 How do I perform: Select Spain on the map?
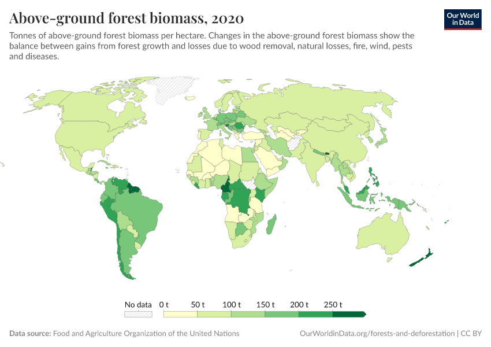point(204,134)
